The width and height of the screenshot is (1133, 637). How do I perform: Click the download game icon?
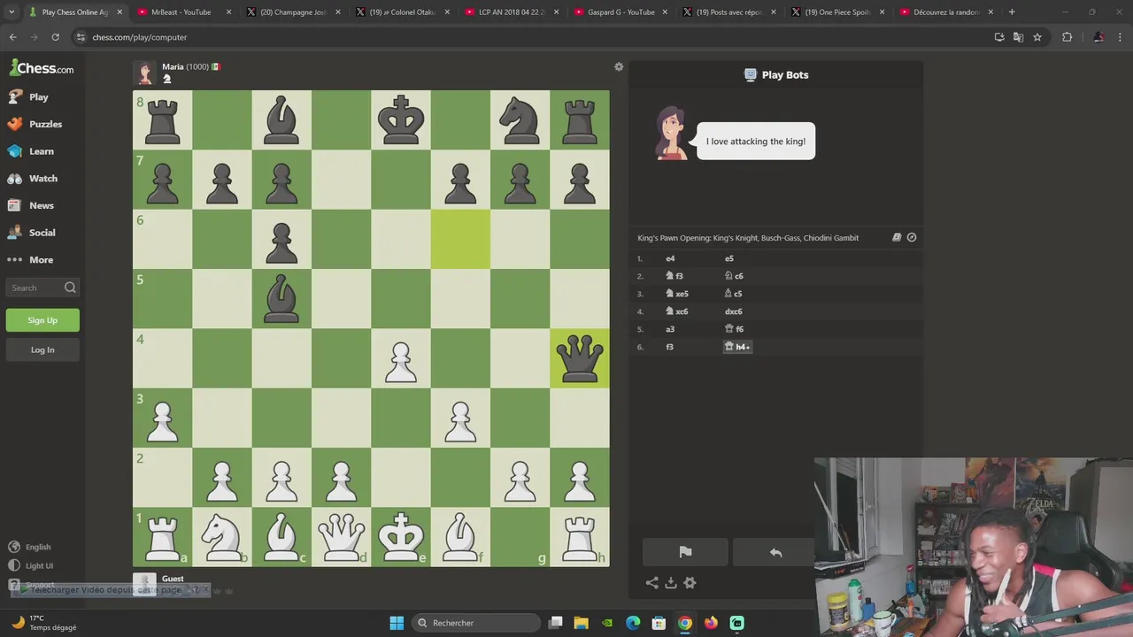click(671, 583)
